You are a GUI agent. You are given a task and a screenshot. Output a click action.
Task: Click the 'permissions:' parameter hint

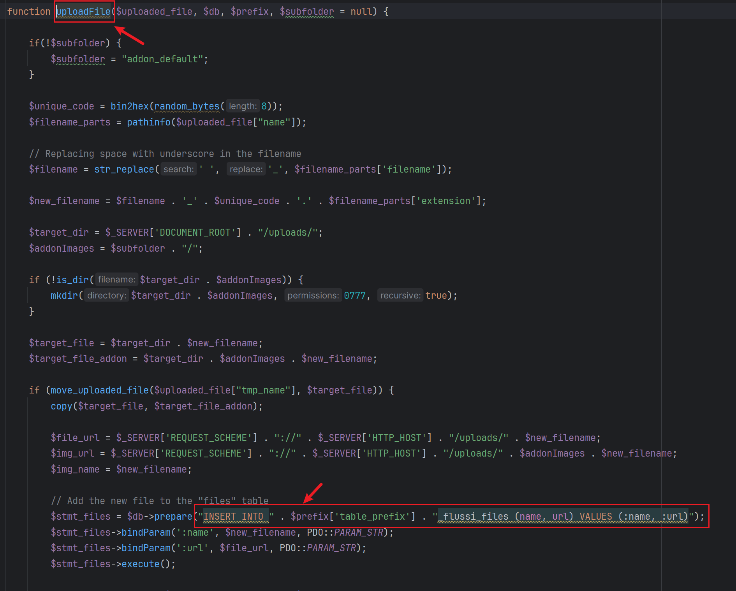313,296
